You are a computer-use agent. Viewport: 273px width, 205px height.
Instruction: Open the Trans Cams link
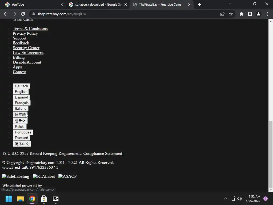23,19
